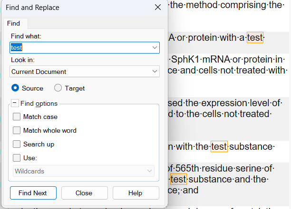Click the Close button
This screenshot has width=291, height=209.
(85, 193)
